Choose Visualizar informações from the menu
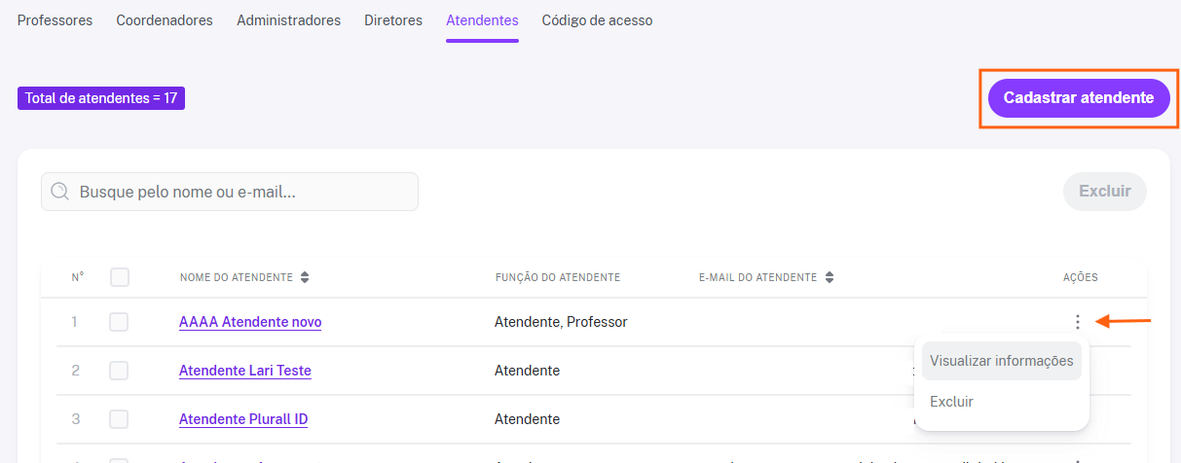1181x463 pixels. pyautogui.click(x=1001, y=361)
